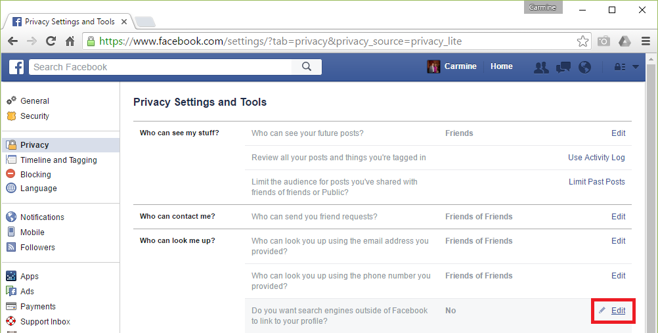Viewport: 658px width, 333px height.
Task: Click the General gears icon
Action: [11, 100]
